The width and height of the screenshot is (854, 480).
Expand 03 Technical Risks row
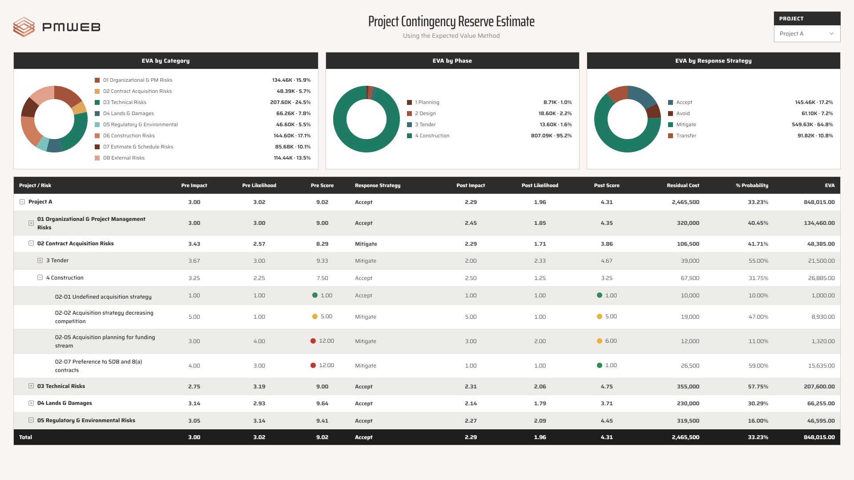[x=31, y=386]
